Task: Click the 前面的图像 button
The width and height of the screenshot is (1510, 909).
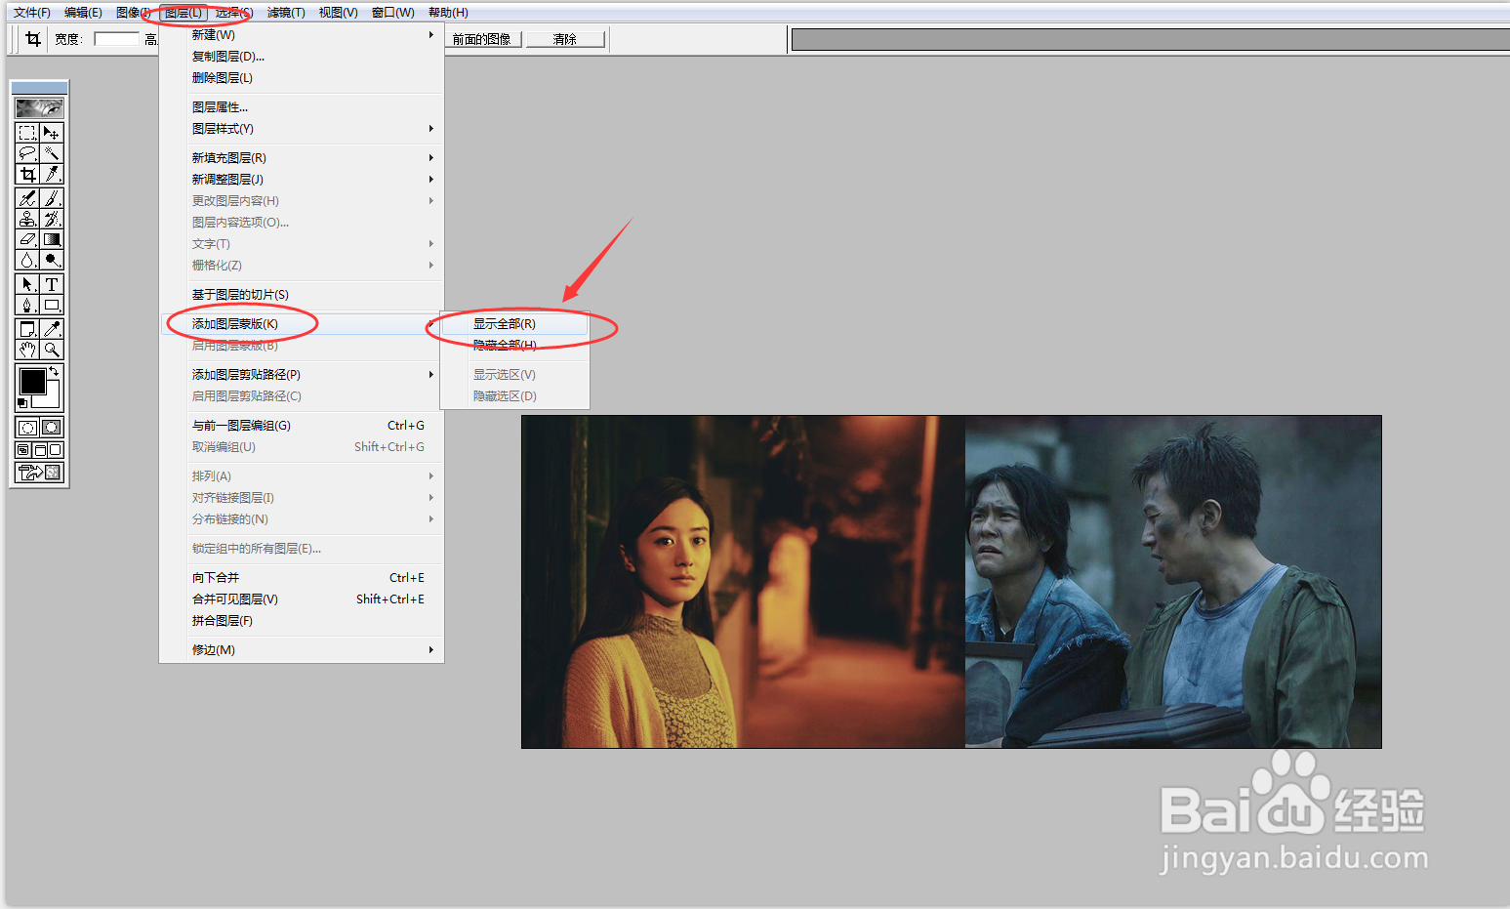Action: click(x=485, y=39)
